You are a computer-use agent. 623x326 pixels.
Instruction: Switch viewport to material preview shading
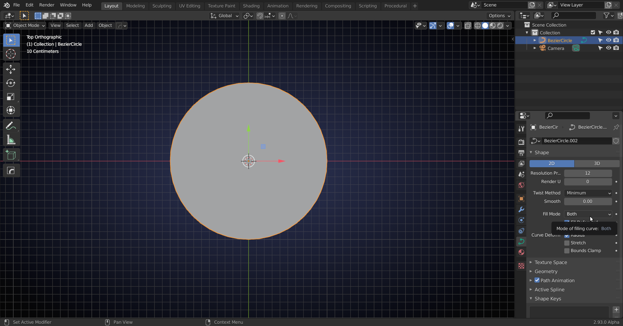tap(493, 26)
